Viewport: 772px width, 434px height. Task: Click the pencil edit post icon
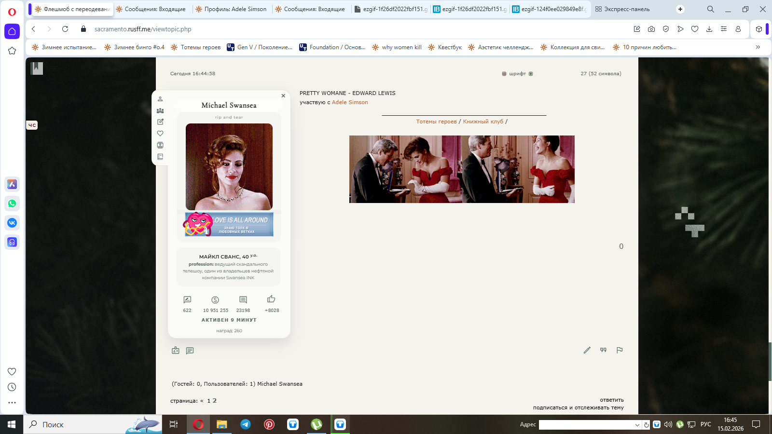click(x=587, y=350)
